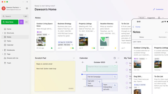This screenshot has width=168, height=94.
Task: Open the Vacation Itinerary map thumbnail
Action: (x=104, y=42)
